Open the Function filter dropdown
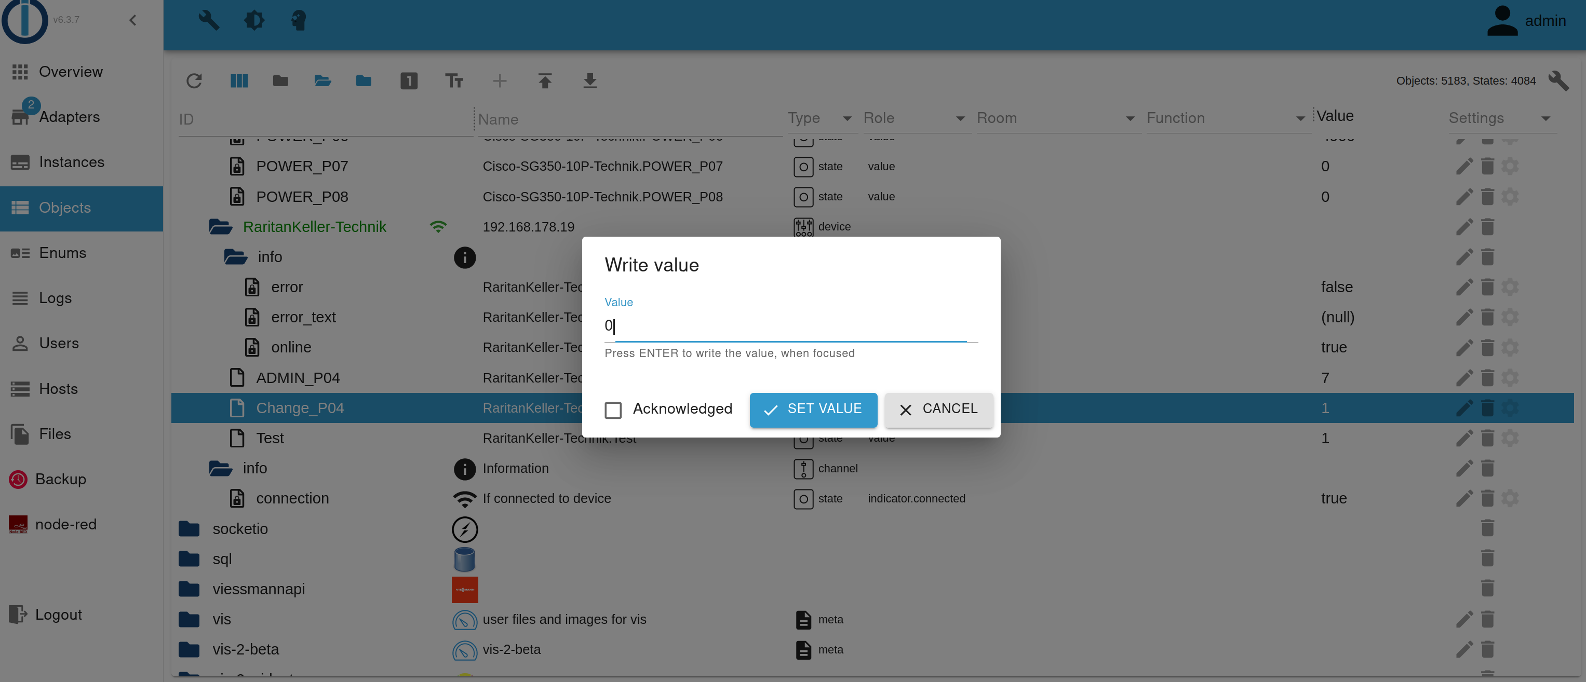Screen dimensions: 1586x682 pyautogui.click(x=1299, y=118)
